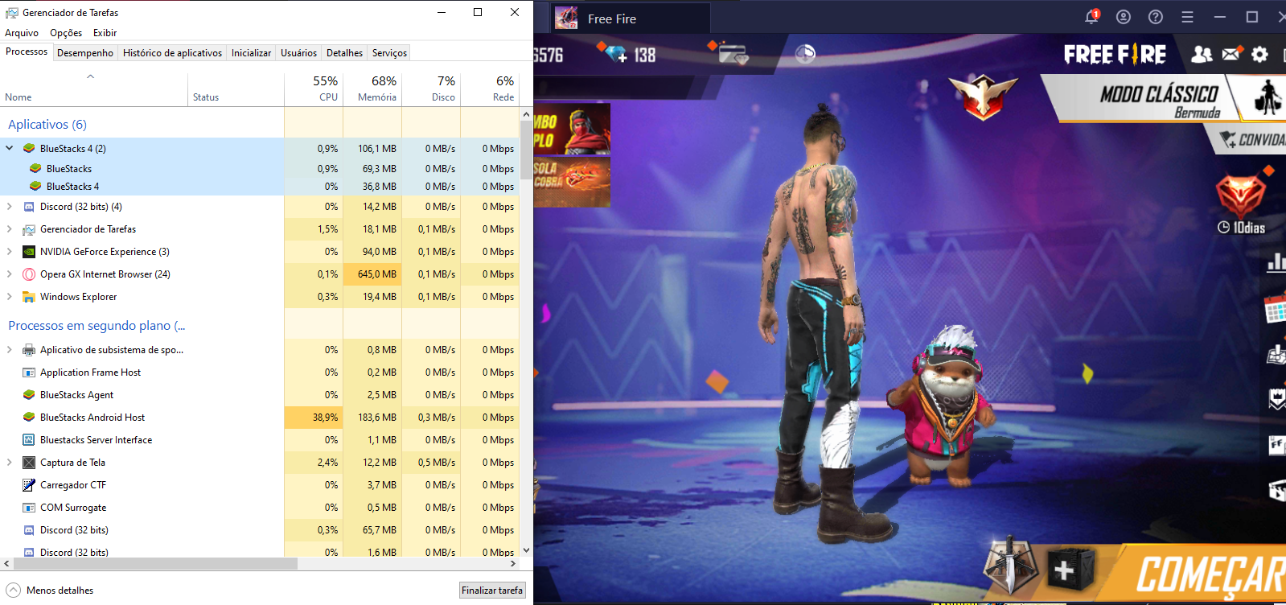Open BlueStacks hamburger menu
Screen dimensions: 1286x605
pos(1187,17)
